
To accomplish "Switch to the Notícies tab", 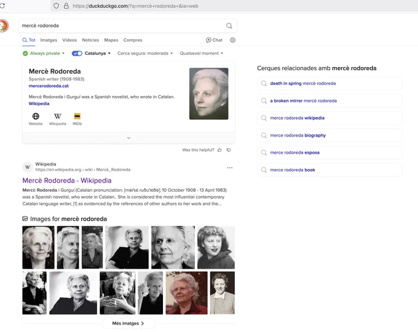I will click(x=90, y=40).
